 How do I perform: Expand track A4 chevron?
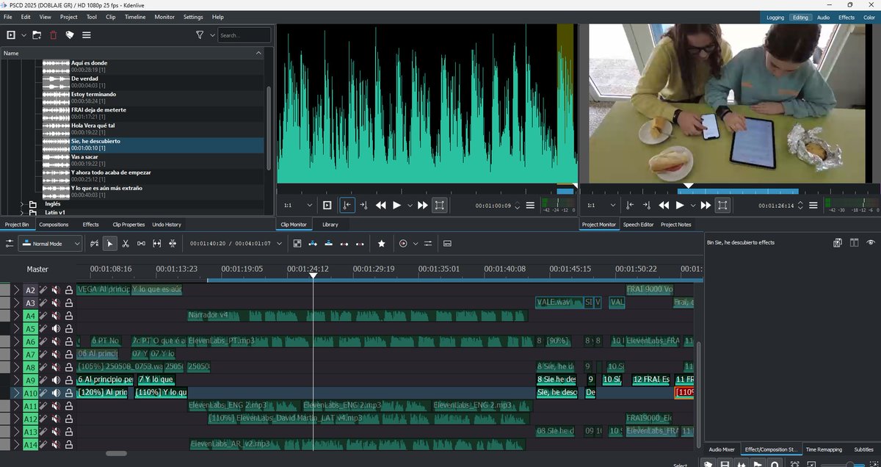[x=16, y=316]
